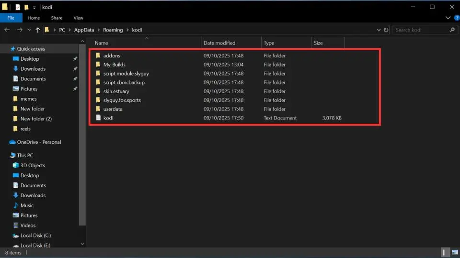
Task: Open the kodi text document
Action: [108, 118]
